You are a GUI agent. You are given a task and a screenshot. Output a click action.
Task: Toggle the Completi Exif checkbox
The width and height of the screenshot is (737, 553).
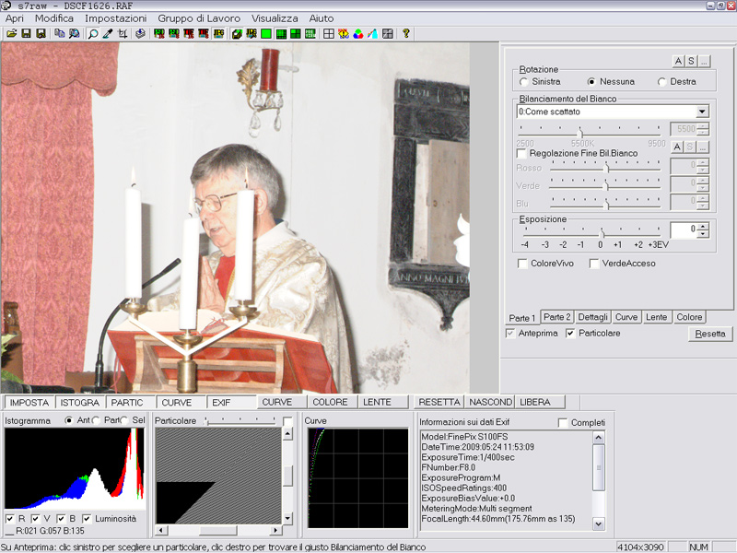click(x=563, y=422)
